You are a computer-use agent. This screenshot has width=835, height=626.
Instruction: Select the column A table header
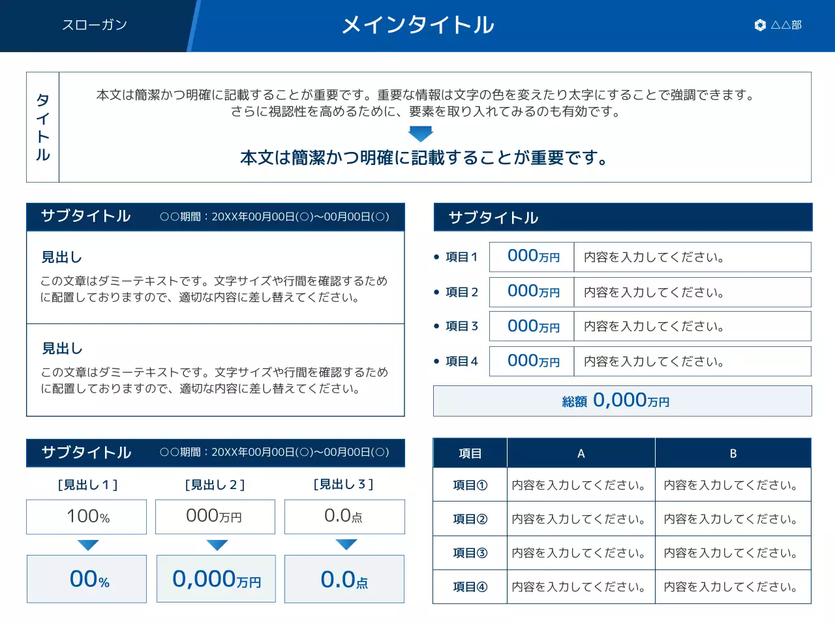pos(581,453)
